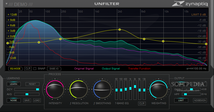Image resolution: width=214 pixels, height=112 pixels.
Task: Adjust the HPF slider
Action: [x=191, y=94]
